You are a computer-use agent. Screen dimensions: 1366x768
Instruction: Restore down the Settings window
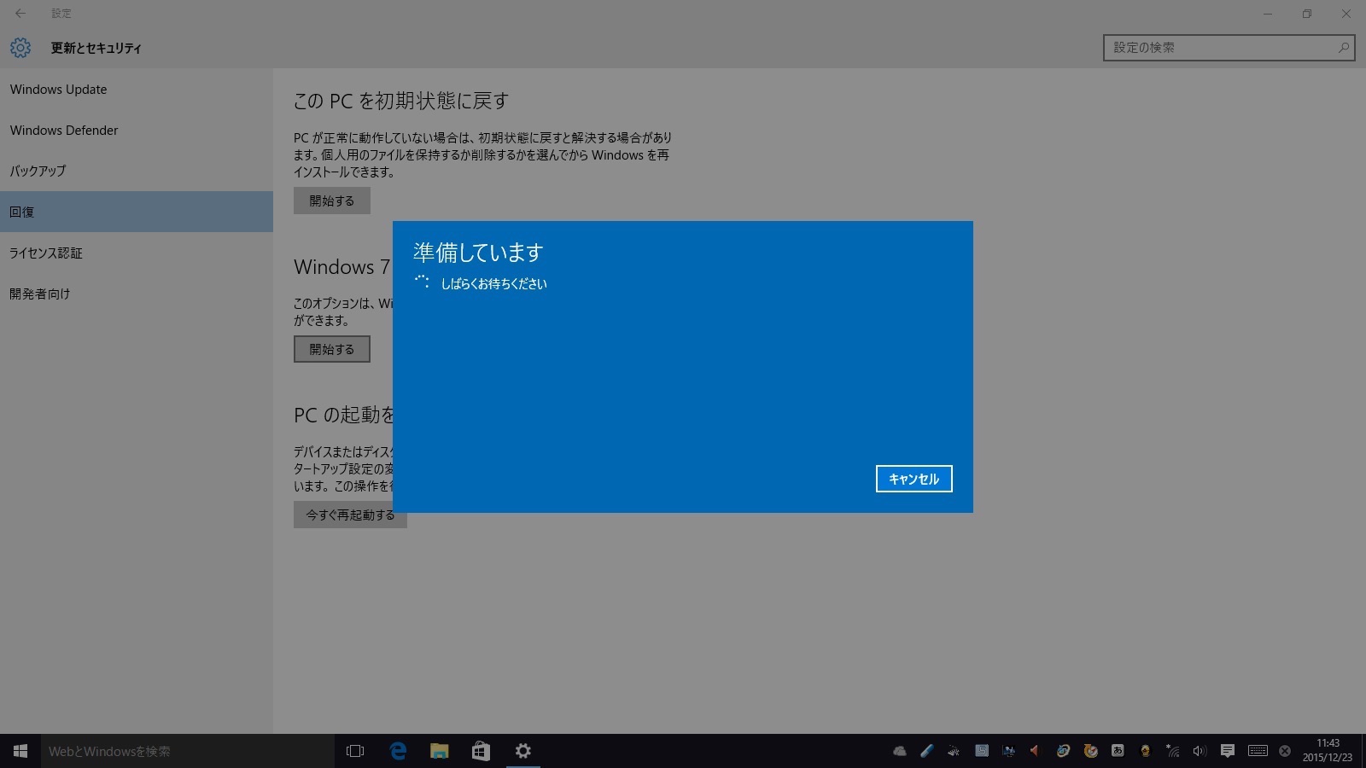click(1306, 14)
